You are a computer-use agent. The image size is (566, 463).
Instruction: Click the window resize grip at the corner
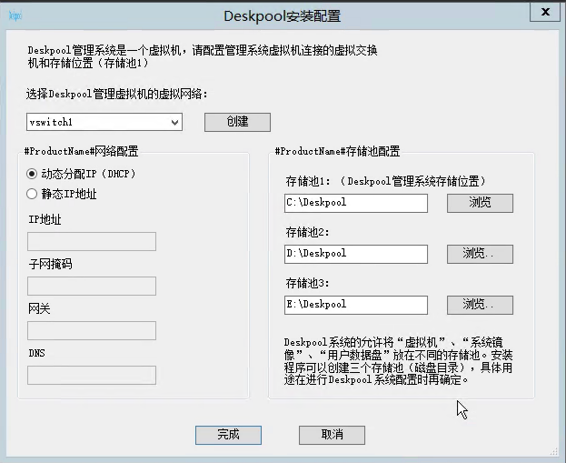point(553,451)
